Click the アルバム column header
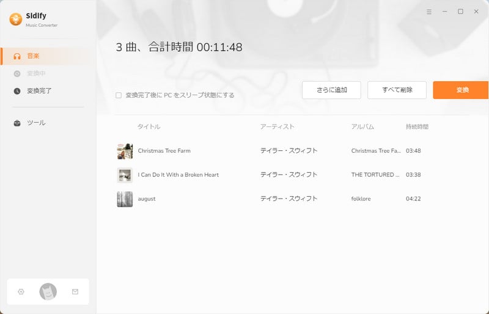 pyautogui.click(x=362, y=126)
